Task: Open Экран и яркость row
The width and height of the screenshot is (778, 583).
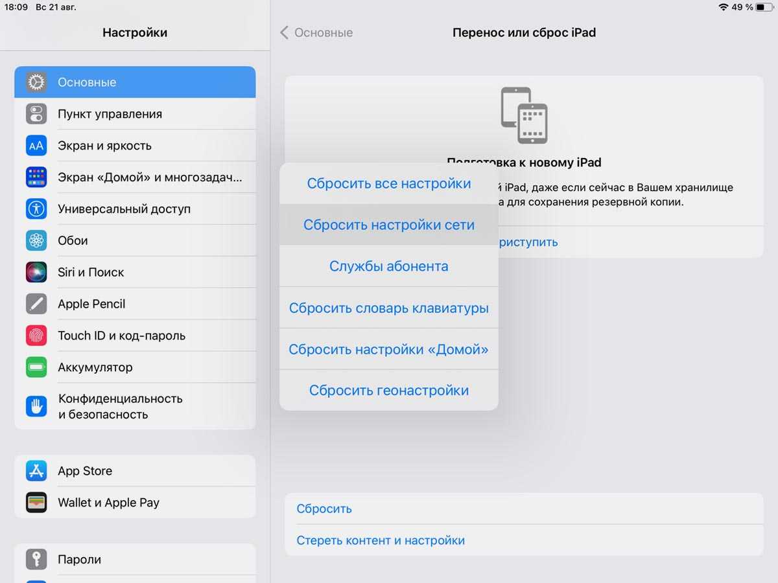Action: click(x=135, y=146)
